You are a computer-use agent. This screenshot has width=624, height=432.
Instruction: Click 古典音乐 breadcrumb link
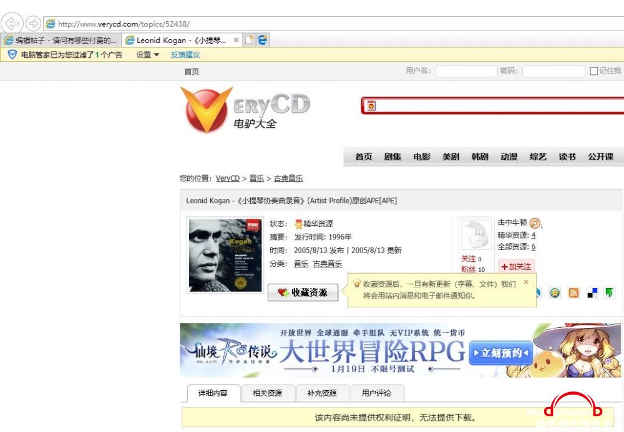click(288, 178)
